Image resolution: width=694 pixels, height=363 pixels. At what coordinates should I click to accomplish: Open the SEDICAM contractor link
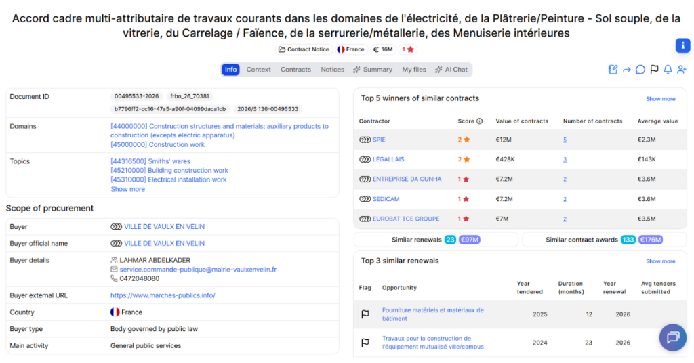pyautogui.click(x=386, y=199)
